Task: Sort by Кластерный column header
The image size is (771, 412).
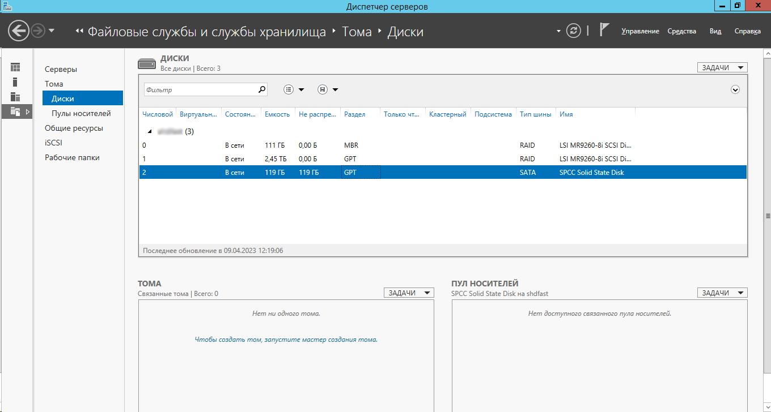Action: [448, 114]
